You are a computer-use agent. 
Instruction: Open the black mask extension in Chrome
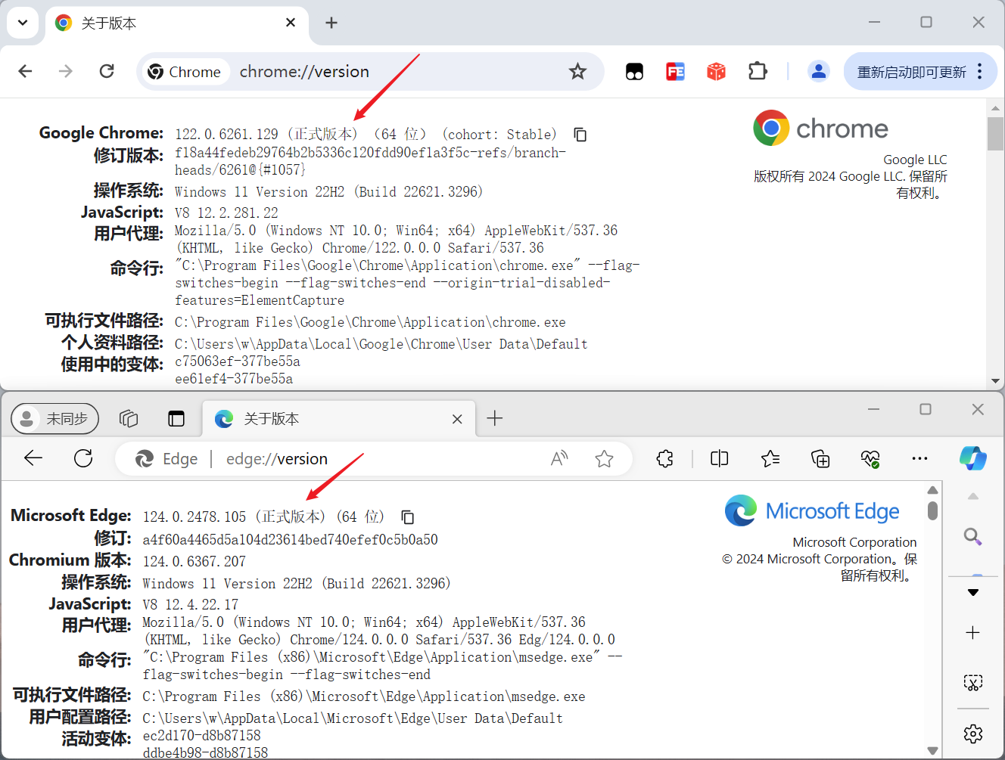coord(634,72)
